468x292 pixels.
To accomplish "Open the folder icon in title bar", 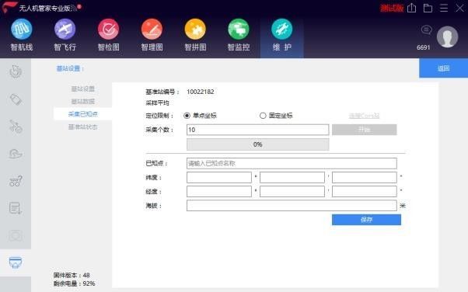I will click(428, 8).
